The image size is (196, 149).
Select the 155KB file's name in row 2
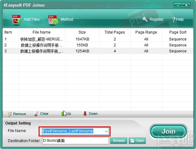[41, 45]
